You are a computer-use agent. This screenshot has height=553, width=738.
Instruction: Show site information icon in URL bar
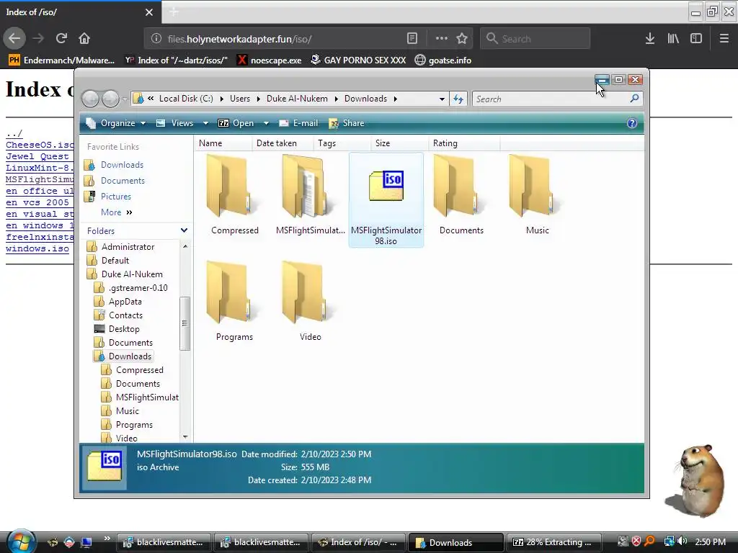pyautogui.click(x=156, y=39)
